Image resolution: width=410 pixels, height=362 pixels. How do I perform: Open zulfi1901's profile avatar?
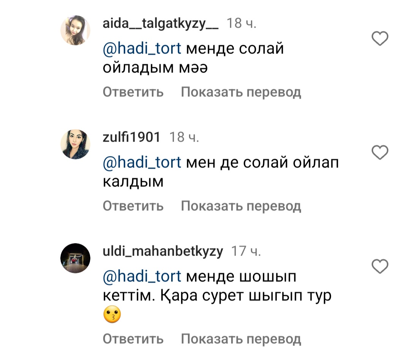pos(75,144)
